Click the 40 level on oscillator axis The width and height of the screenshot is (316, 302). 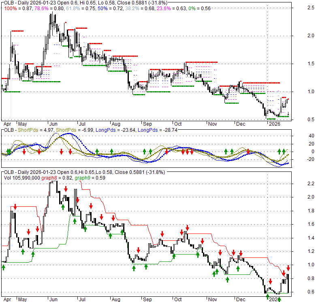[312, 136]
